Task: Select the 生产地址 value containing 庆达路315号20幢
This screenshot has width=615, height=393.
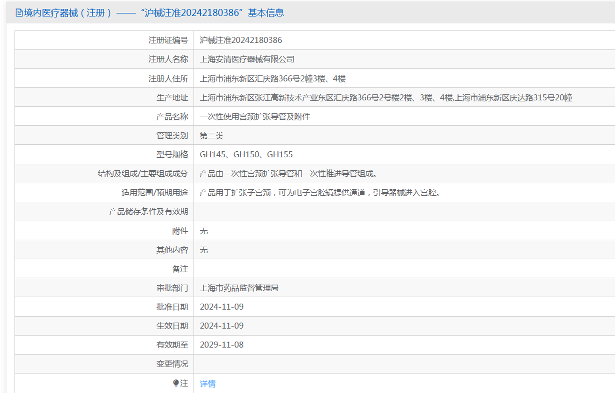Action: click(386, 97)
